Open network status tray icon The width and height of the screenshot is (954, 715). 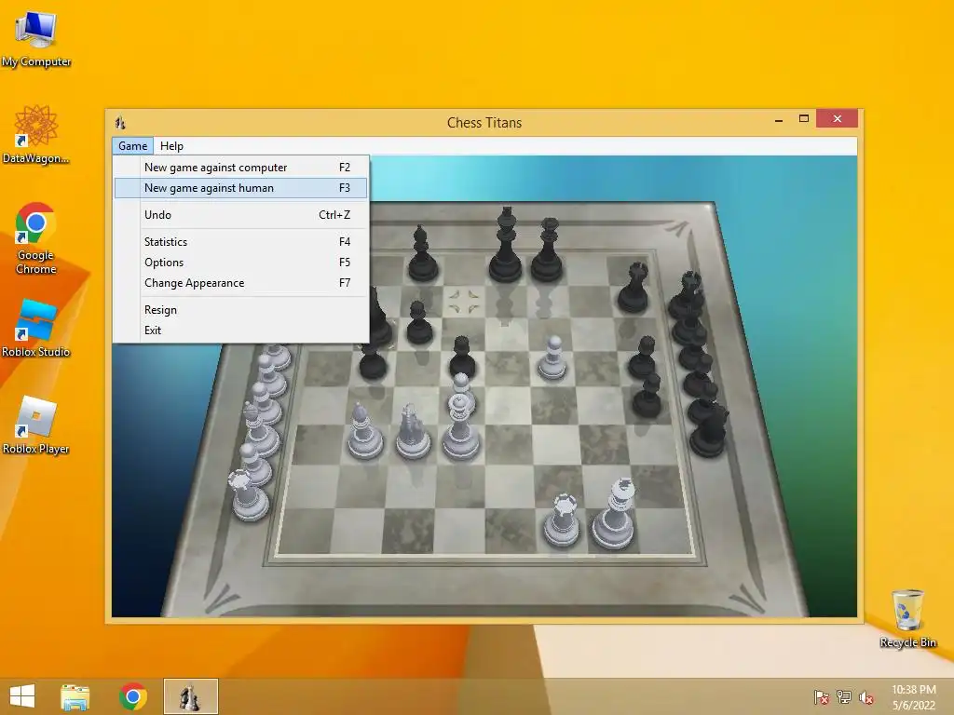point(844,696)
